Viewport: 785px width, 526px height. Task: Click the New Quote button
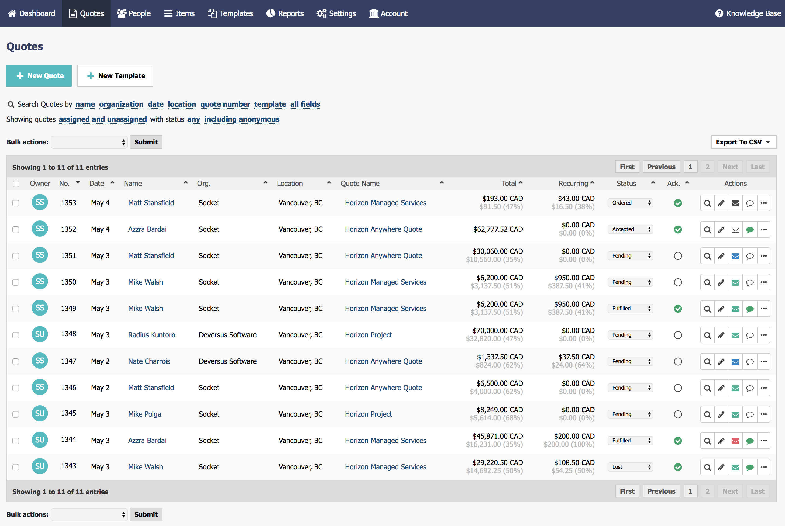[x=39, y=76]
